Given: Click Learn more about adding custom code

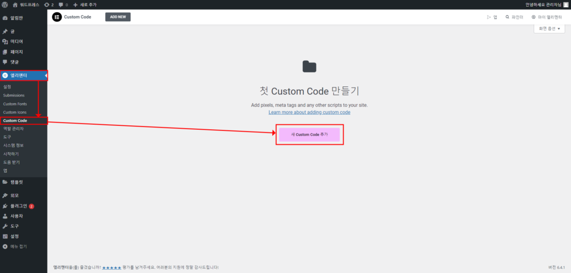Looking at the screenshot, I should pyautogui.click(x=309, y=113).
